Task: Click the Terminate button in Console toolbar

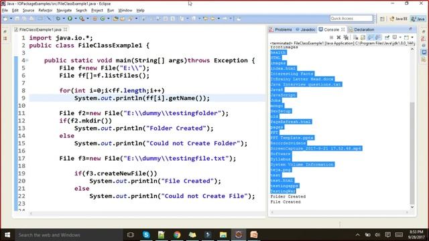Action: pos(331,37)
